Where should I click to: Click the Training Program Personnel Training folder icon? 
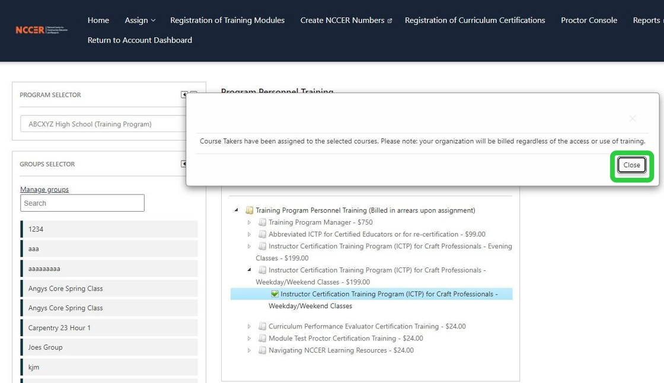250,210
